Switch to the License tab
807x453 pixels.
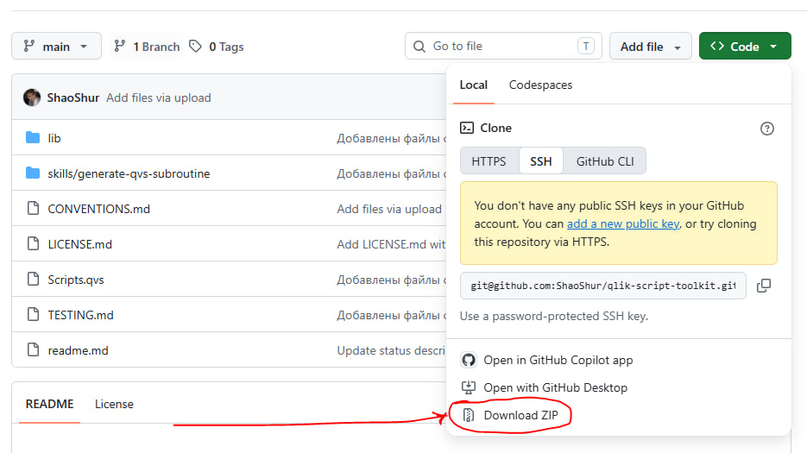114,404
